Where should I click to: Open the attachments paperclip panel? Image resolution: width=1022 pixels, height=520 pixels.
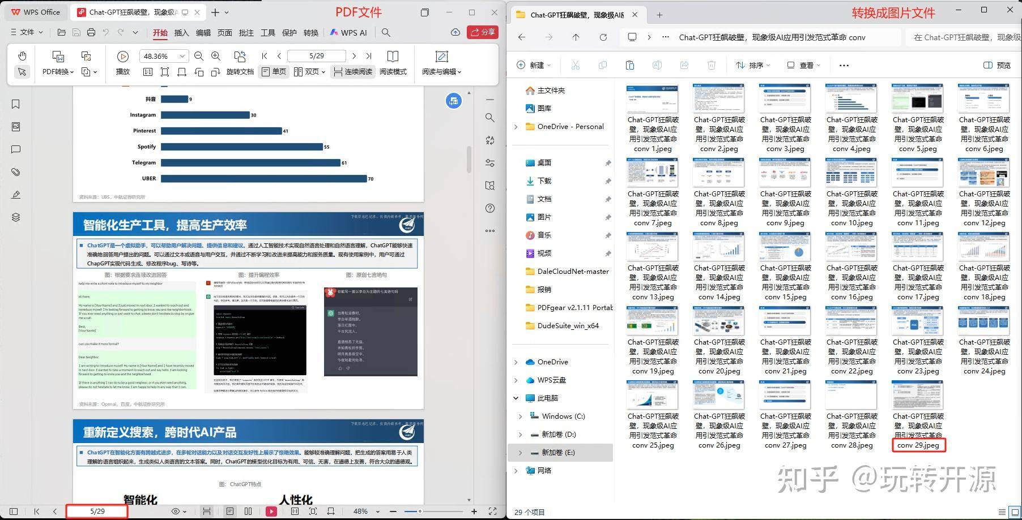[x=16, y=172]
